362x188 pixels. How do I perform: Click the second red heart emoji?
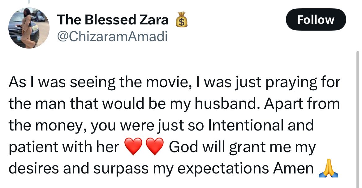[155, 147]
